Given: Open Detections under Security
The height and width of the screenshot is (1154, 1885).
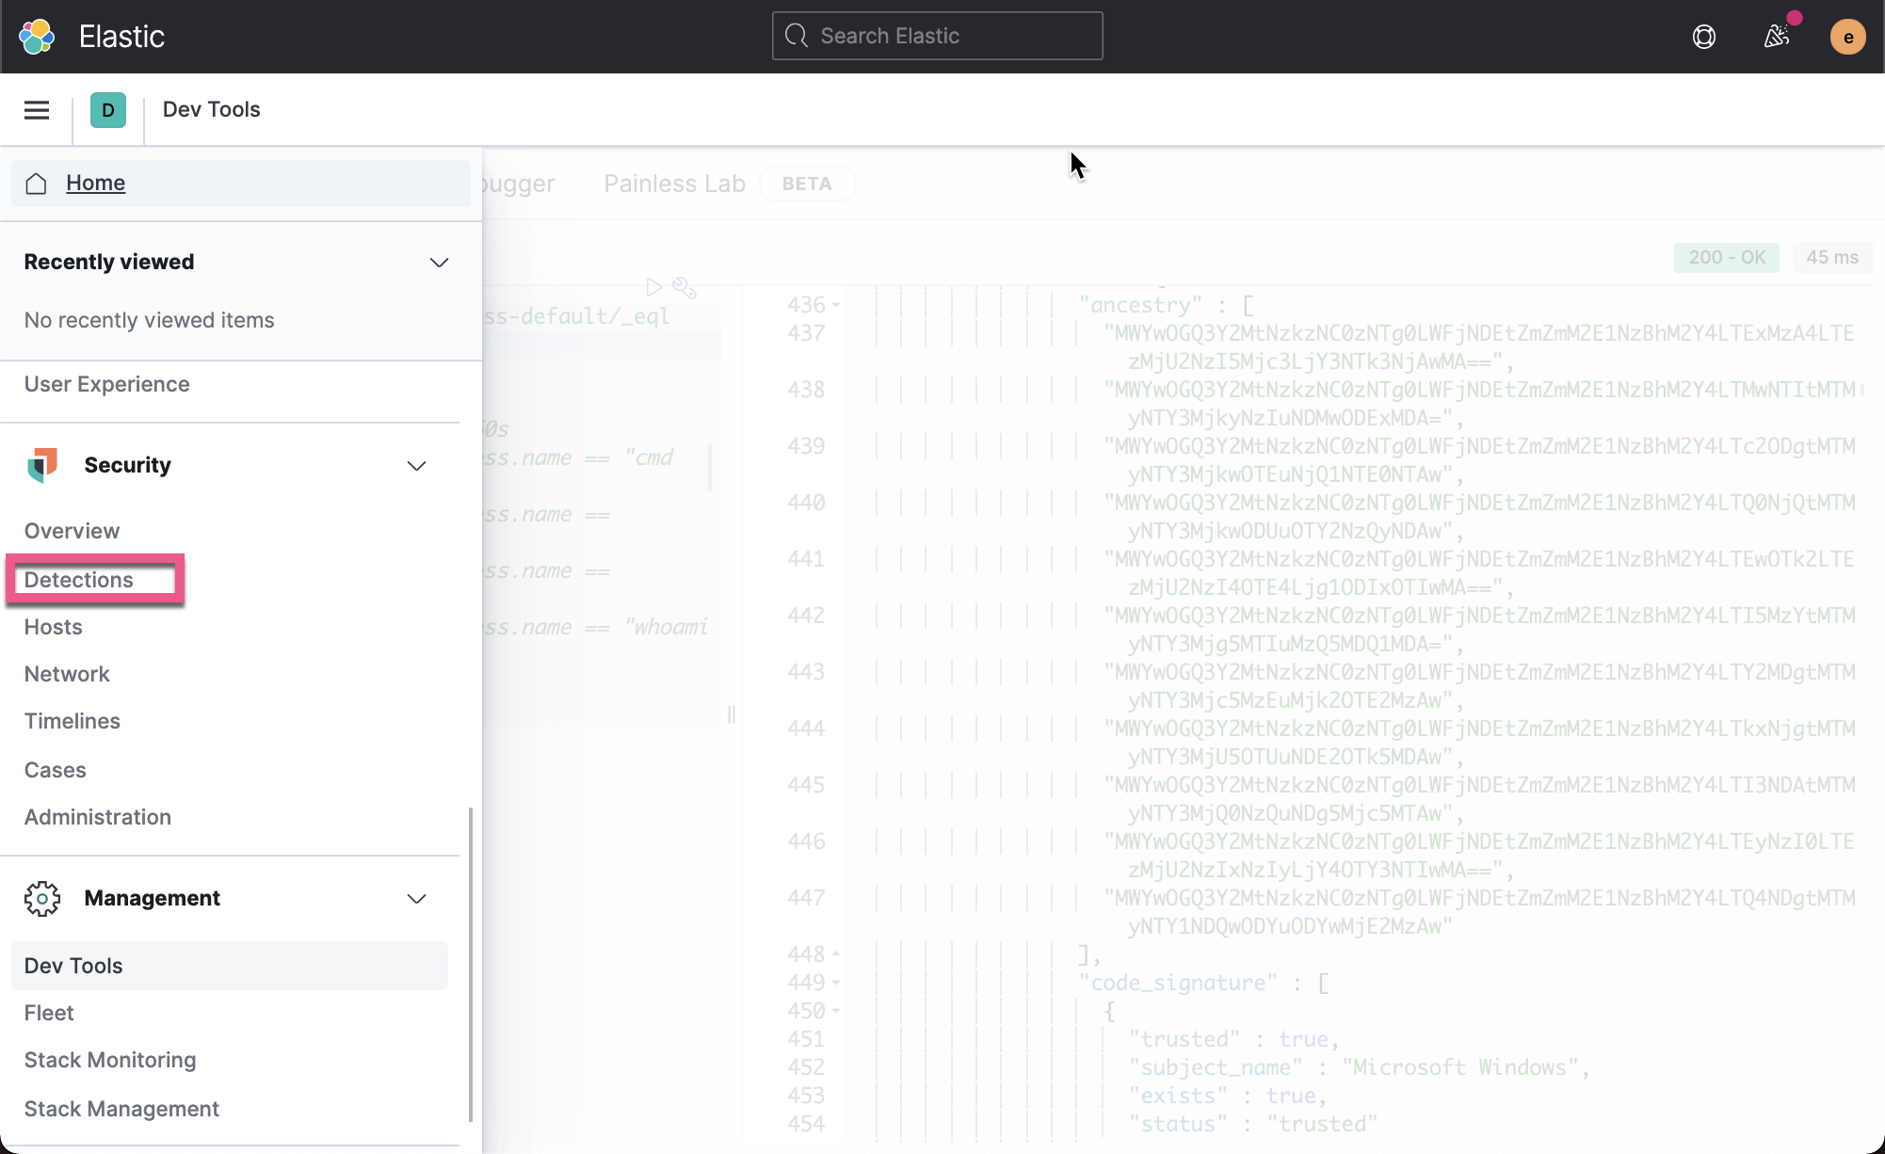Looking at the screenshot, I should pos(79,580).
